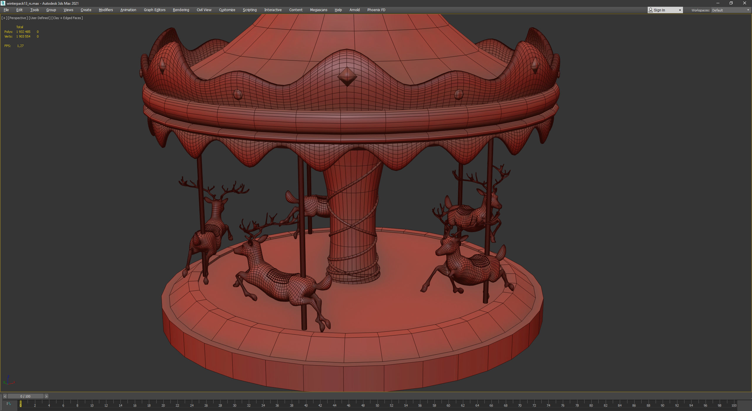Image resolution: width=752 pixels, height=411 pixels.
Task: Restore down the application window
Action: (731, 3)
